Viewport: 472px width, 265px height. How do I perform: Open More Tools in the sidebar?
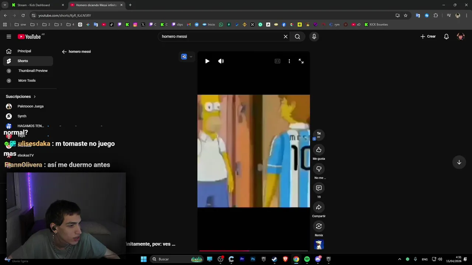tap(28, 81)
